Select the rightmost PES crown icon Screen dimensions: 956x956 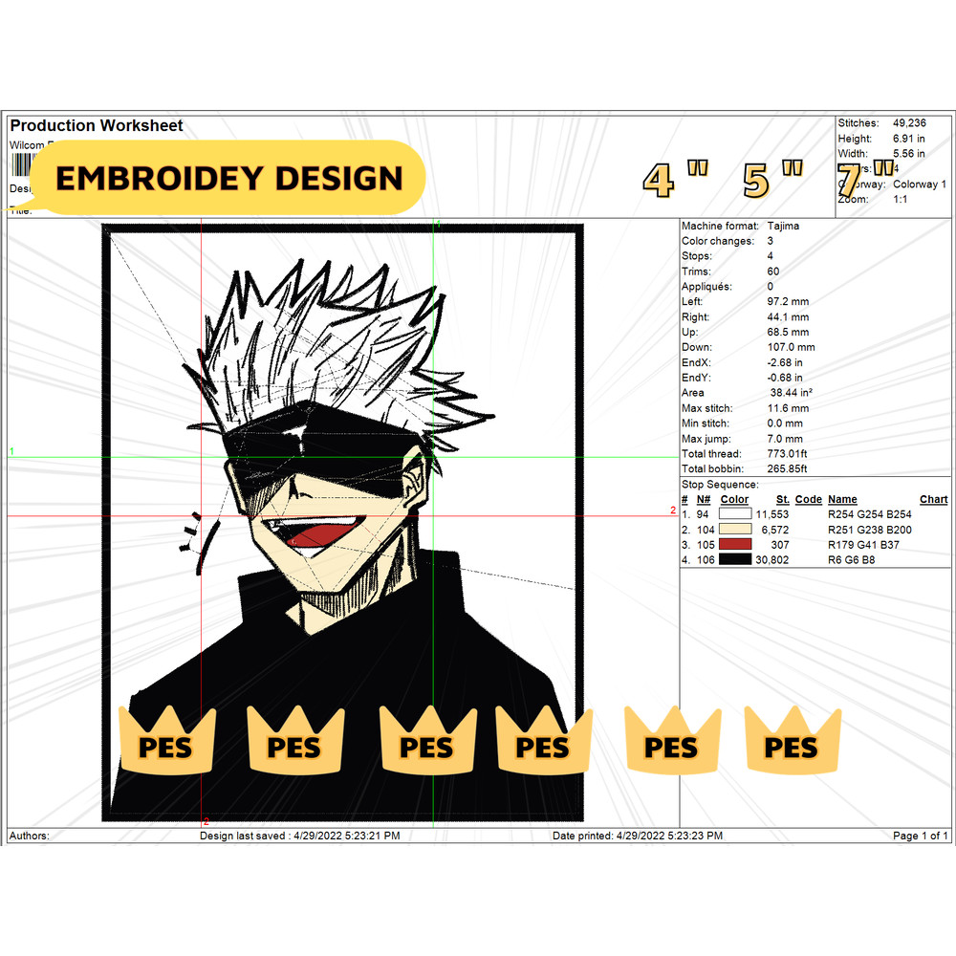792,744
